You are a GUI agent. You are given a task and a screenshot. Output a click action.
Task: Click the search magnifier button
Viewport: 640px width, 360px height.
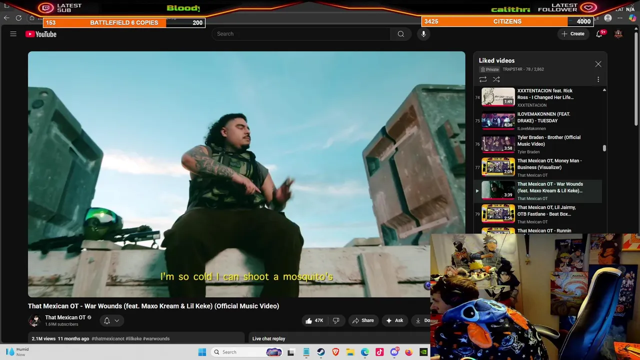(x=401, y=34)
